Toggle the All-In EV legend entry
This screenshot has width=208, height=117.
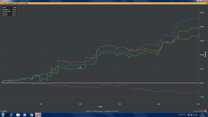coord(115,111)
